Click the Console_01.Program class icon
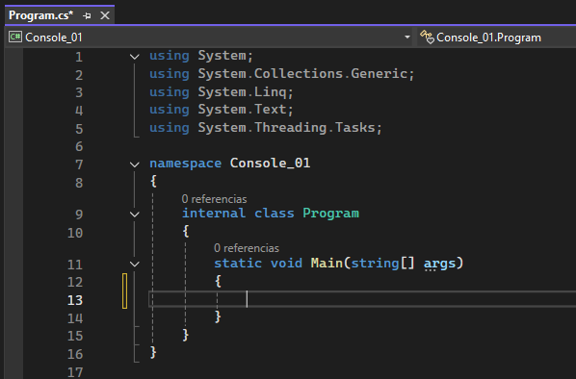 coord(428,38)
